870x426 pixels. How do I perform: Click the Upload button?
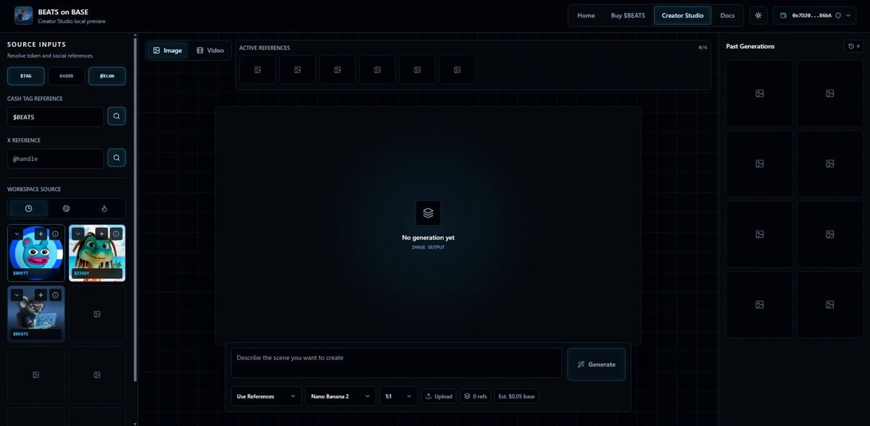tap(439, 396)
